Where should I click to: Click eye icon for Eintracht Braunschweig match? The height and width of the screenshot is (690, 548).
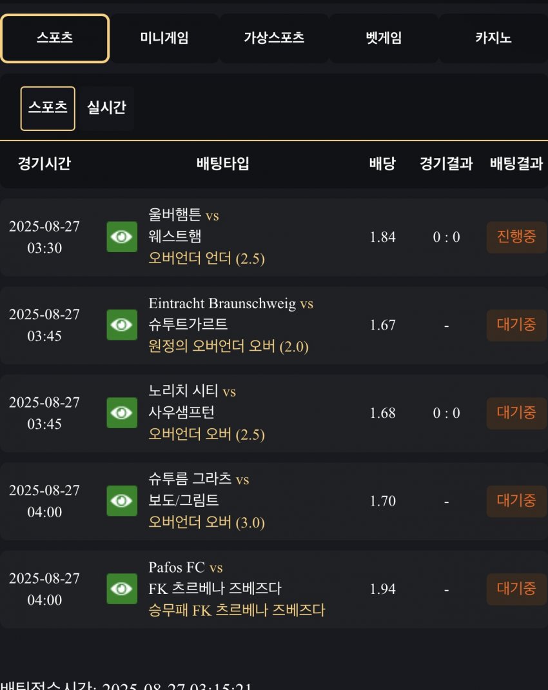point(122,325)
